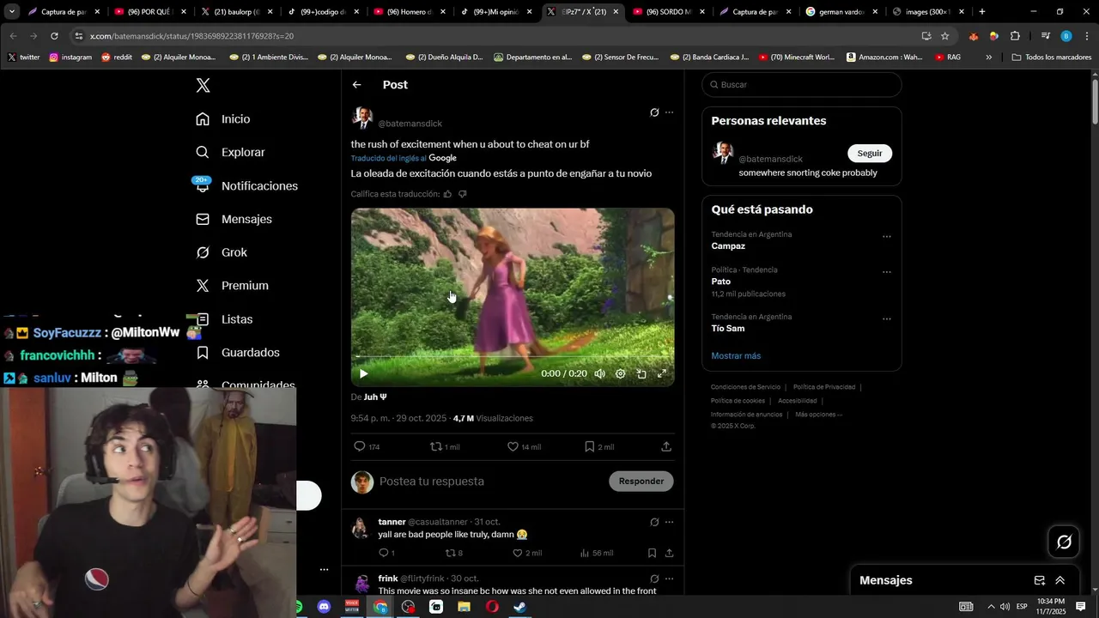Image resolution: width=1099 pixels, height=618 pixels.
Task: Bookmark this page with the star icon
Action: [945, 36]
